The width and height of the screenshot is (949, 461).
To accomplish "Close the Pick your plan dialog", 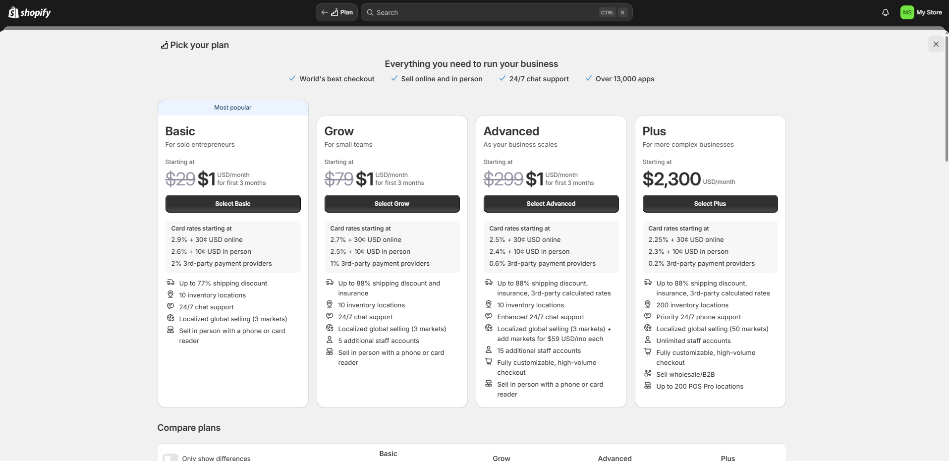I will click(x=936, y=44).
